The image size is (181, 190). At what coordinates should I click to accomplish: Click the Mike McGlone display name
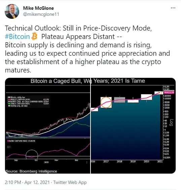pyautogui.click(x=38, y=8)
